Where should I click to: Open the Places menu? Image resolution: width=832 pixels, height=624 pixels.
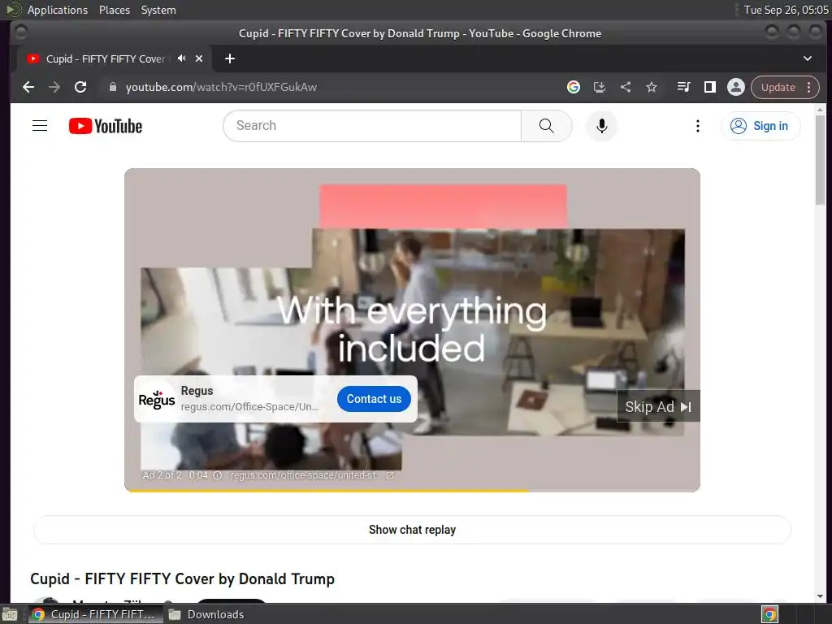[x=114, y=10]
